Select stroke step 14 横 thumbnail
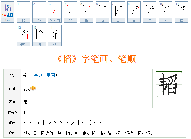Viewport: 191px width, 139px height. (55, 36)
